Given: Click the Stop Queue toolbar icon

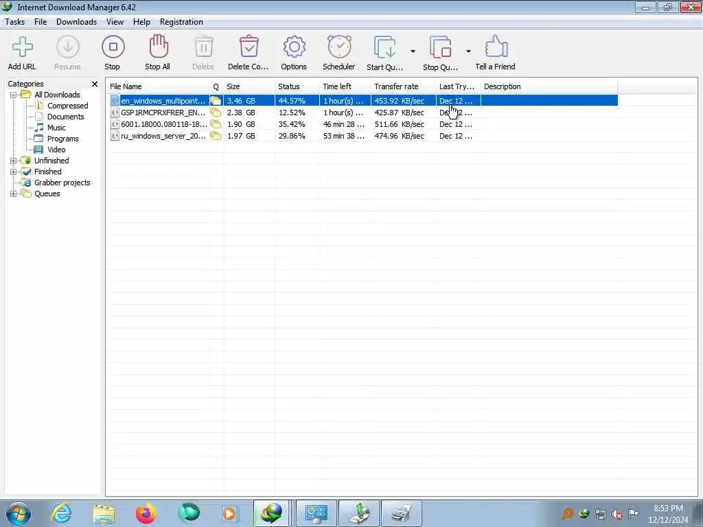Looking at the screenshot, I should click(440, 47).
